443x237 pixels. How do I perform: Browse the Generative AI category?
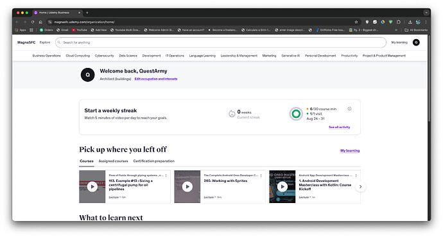pos(291,56)
